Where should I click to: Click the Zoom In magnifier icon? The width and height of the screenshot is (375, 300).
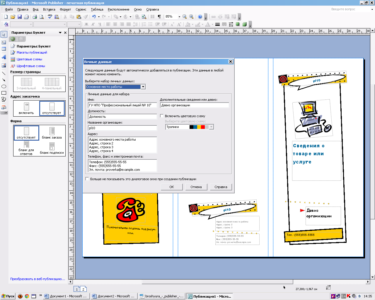click(191, 17)
